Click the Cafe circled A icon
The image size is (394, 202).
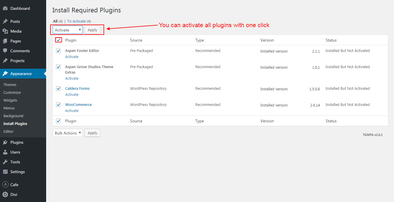5,185
